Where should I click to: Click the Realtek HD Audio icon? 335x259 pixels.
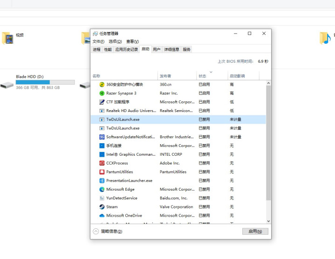tap(102, 111)
